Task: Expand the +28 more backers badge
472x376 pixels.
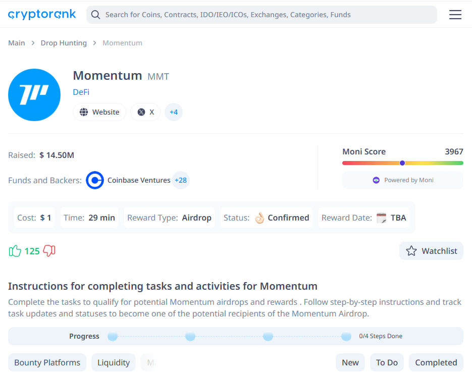Action: click(x=181, y=180)
